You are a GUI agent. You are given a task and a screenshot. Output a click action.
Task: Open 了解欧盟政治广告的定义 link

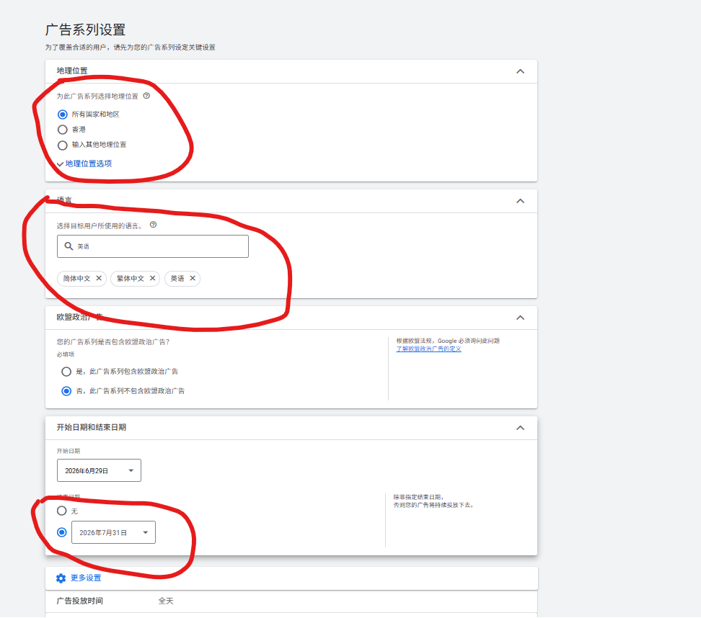[x=428, y=349]
